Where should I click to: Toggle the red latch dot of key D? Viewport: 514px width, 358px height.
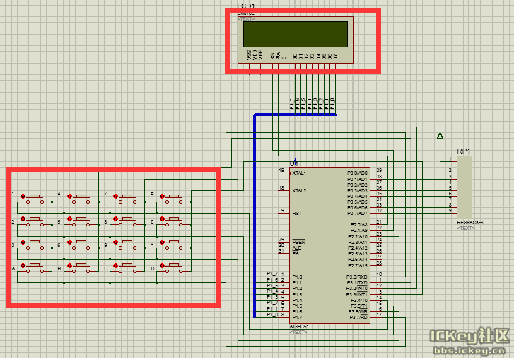163,265
